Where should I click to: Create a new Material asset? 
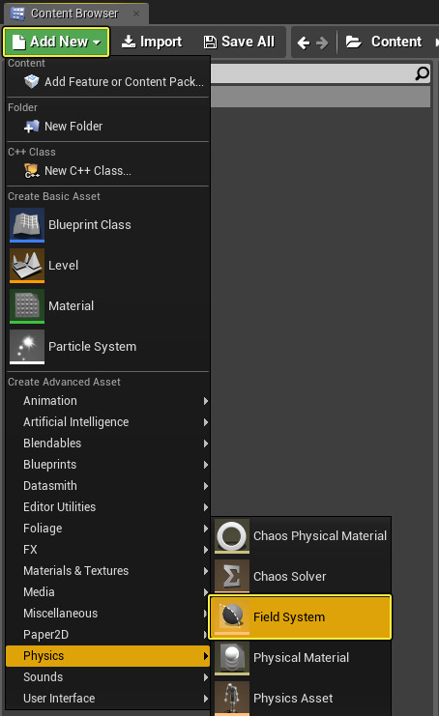tap(107, 306)
